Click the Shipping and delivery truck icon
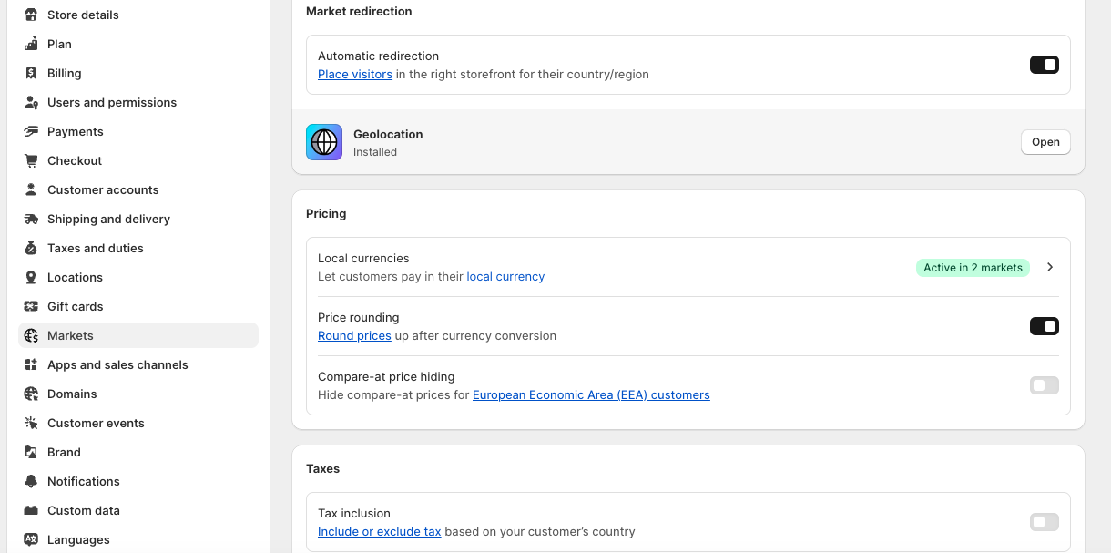Image resolution: width=1111 pixels, height=553 pixels. (31, 219)
